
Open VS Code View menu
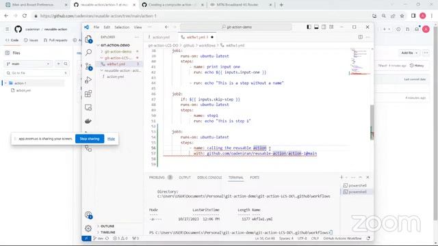pos(138,27)
